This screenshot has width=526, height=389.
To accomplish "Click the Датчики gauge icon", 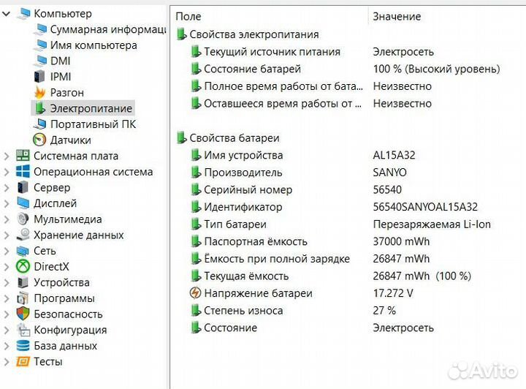I will point(39,140).
